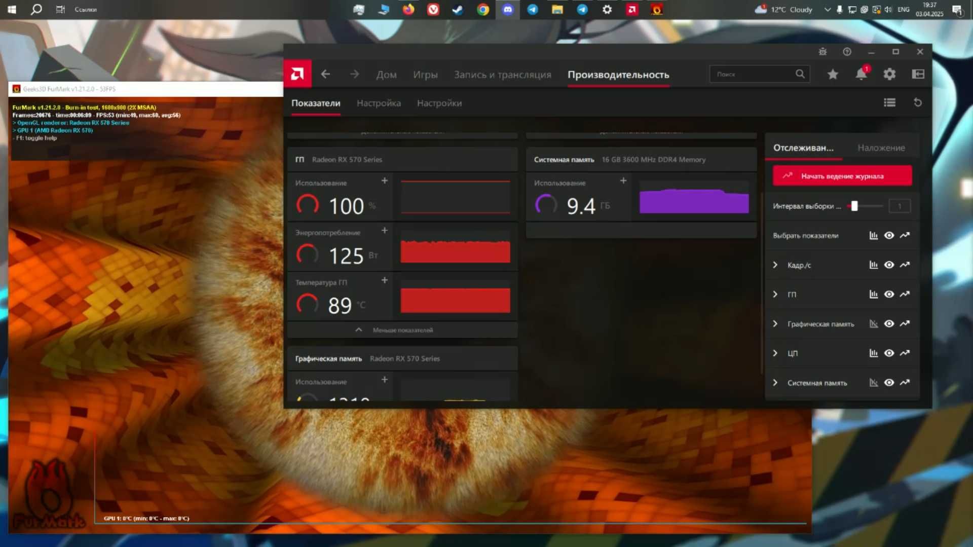Click bar chart icon in Выбрать показатели
The height and width of the screenshot is (547, 973).
[x=874, y=235]
